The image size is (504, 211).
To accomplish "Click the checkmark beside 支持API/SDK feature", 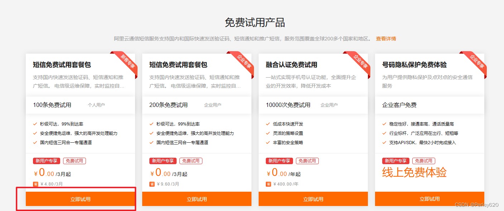I will tap(384, 143).
